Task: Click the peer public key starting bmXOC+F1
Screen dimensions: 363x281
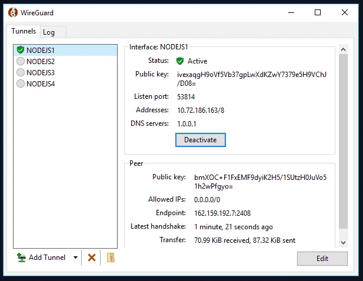Action: pyautogui.click(x=260, y=182)
